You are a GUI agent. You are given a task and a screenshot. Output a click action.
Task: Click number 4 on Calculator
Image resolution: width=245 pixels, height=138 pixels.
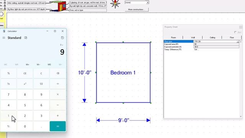[x=8, y=105]
